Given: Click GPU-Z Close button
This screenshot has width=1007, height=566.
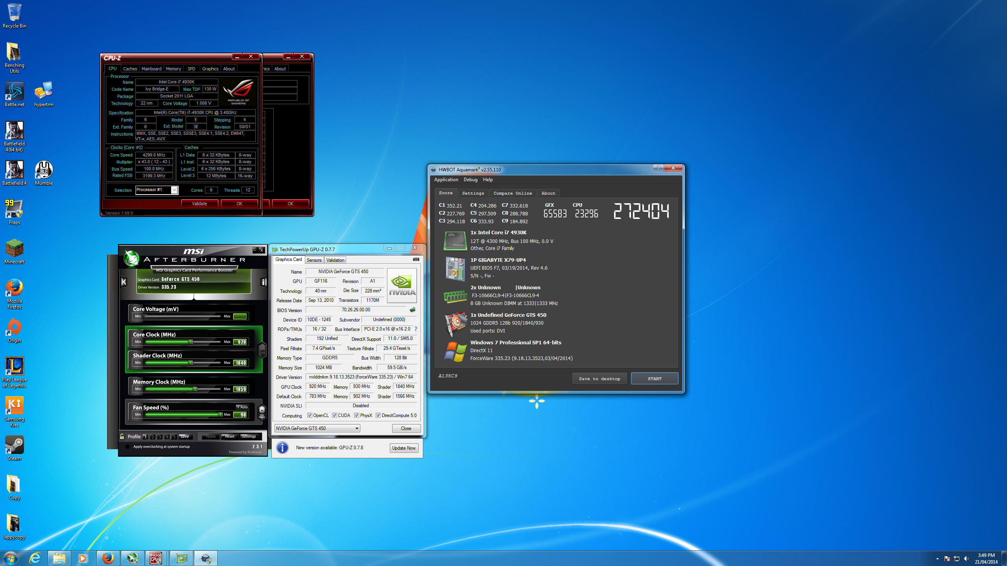Looking at the screenshot, I should pyautogui.click(x=406, y=428).
